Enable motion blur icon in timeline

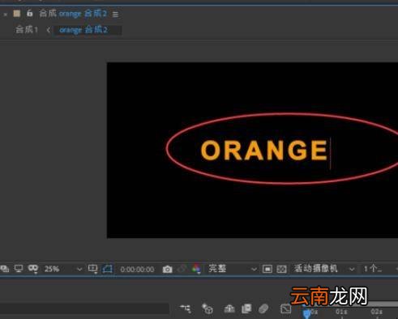(x=263, y=308)
